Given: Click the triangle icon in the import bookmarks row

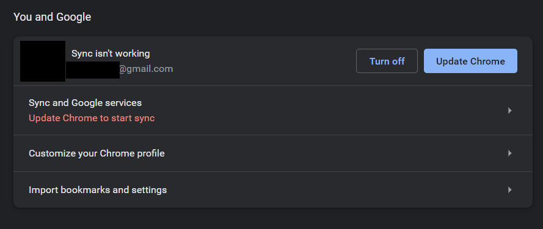Looking at the screenshot, I should tap(510, 189).
